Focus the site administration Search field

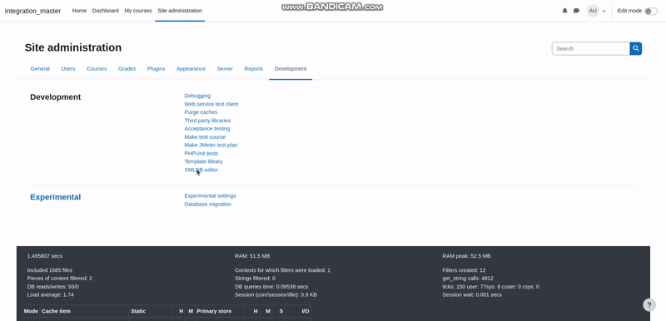[x=590, y=48]
